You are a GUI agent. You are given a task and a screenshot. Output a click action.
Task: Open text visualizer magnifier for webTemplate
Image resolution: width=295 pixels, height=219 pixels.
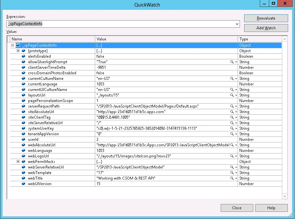tap(232, 172)
